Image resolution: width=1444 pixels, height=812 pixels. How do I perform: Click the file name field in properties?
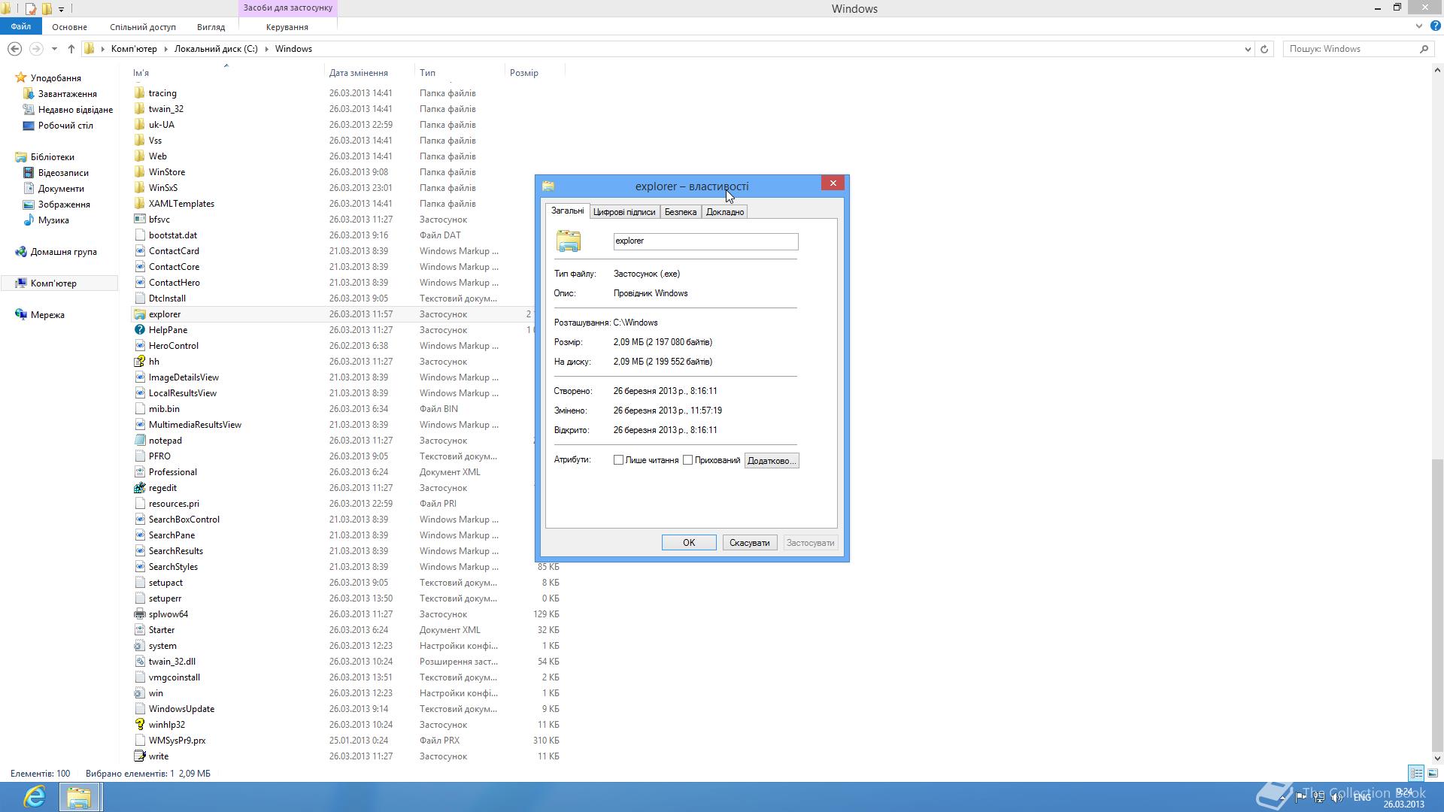(705, 241)
